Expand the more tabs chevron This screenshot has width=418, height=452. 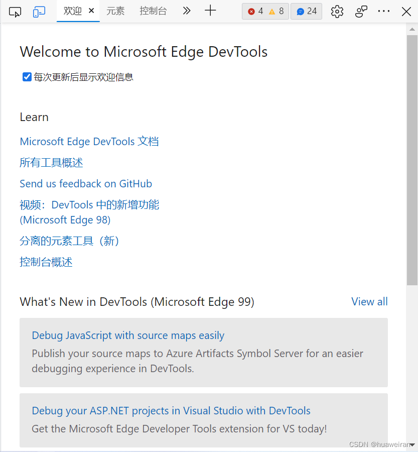187,11
